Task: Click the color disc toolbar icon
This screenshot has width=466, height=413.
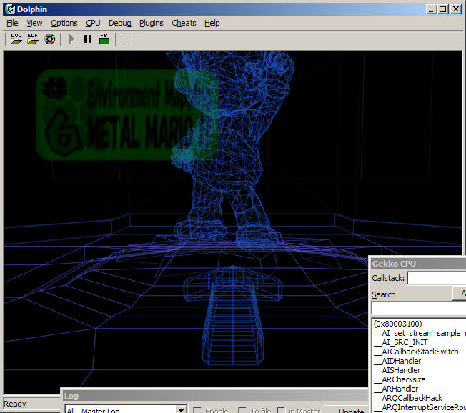Action: coord(49,39)
